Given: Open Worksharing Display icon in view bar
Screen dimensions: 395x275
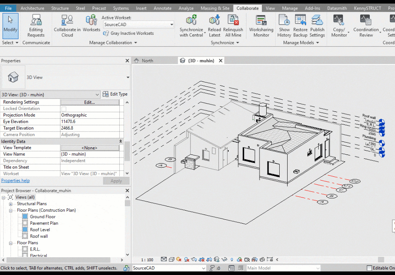Looking at the screenshot, I should (239, 259).
